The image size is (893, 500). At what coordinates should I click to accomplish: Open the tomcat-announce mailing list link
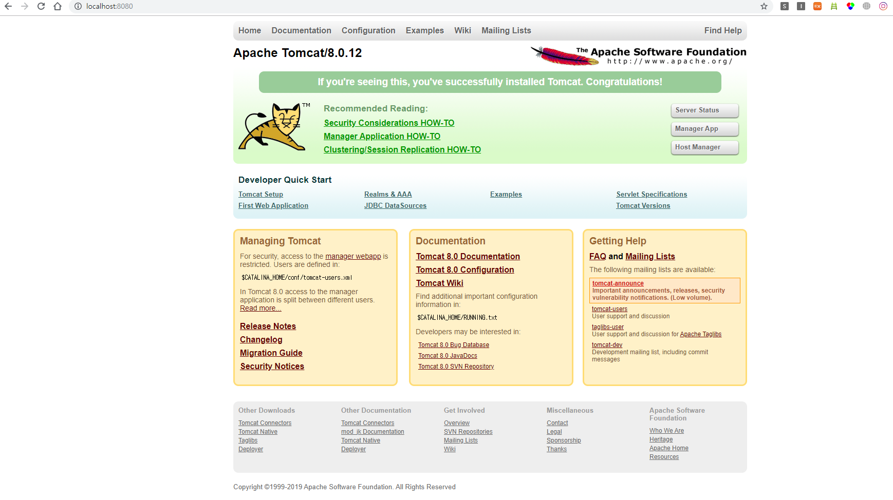618,283
